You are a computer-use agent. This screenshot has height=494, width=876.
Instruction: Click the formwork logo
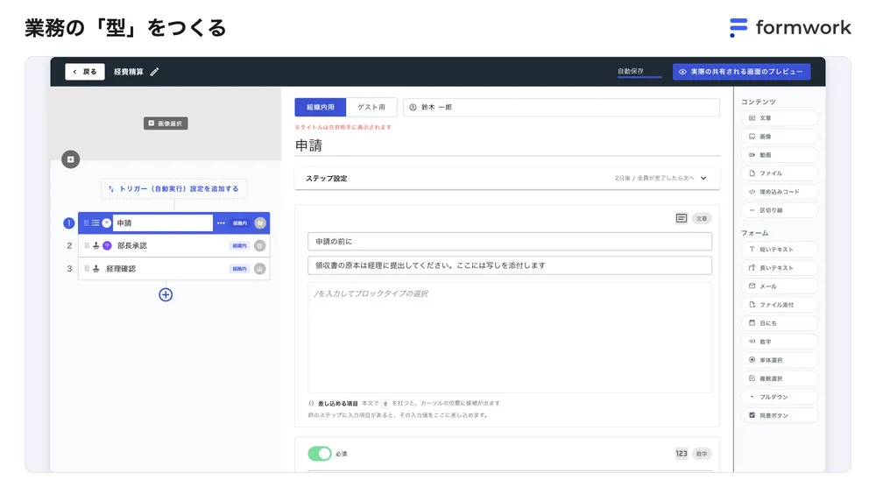click(x=790, y=27)
